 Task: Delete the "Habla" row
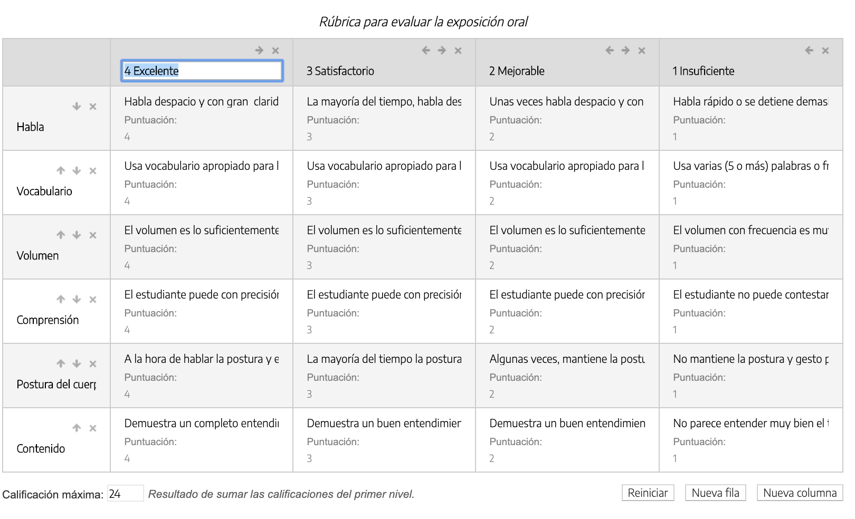93,107
